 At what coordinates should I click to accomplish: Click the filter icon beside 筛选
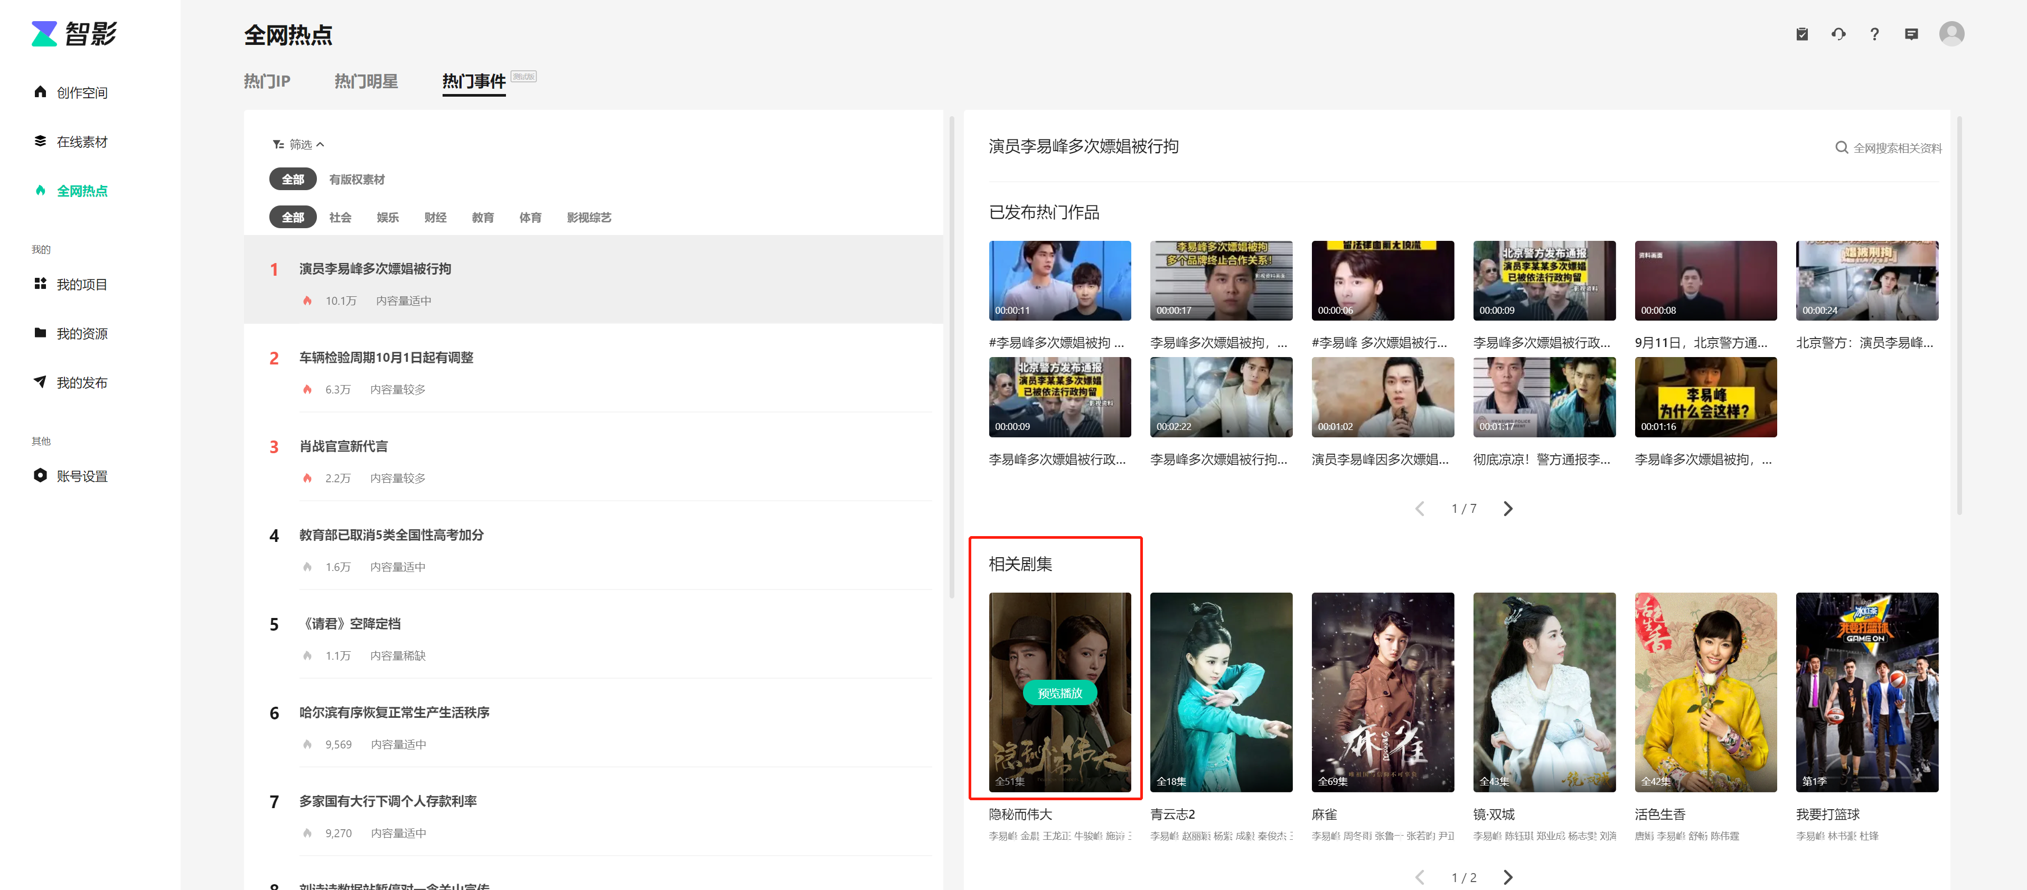pyautogui.click(x=278, y=144)
